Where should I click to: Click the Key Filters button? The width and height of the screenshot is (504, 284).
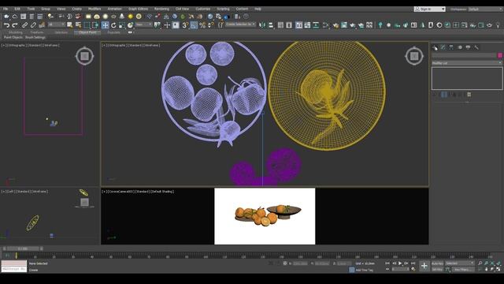tap(463, 269)
